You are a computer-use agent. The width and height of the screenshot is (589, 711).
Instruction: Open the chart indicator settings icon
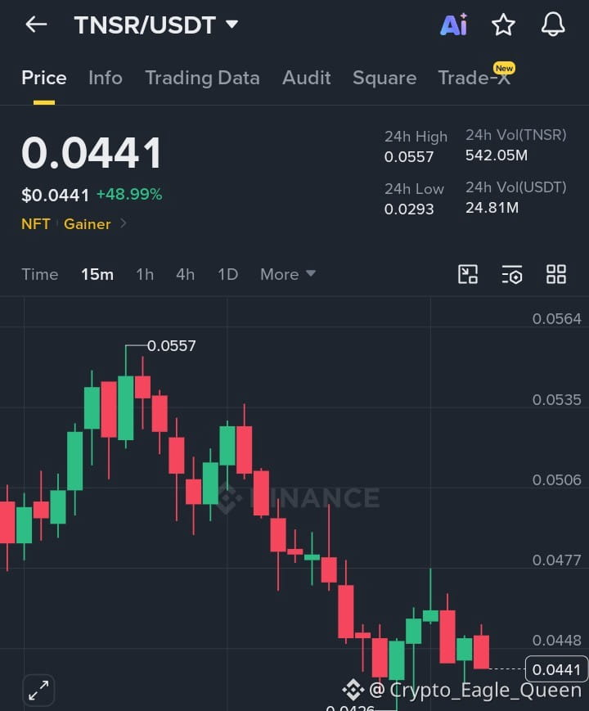point(512,274)
